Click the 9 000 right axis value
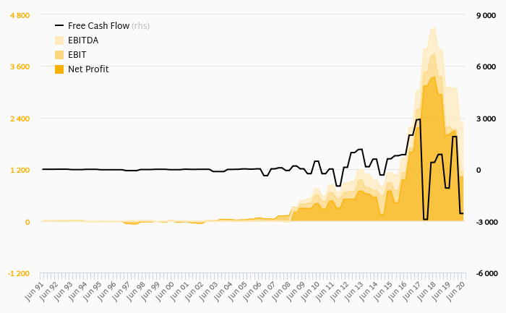 tap(486, 15)
